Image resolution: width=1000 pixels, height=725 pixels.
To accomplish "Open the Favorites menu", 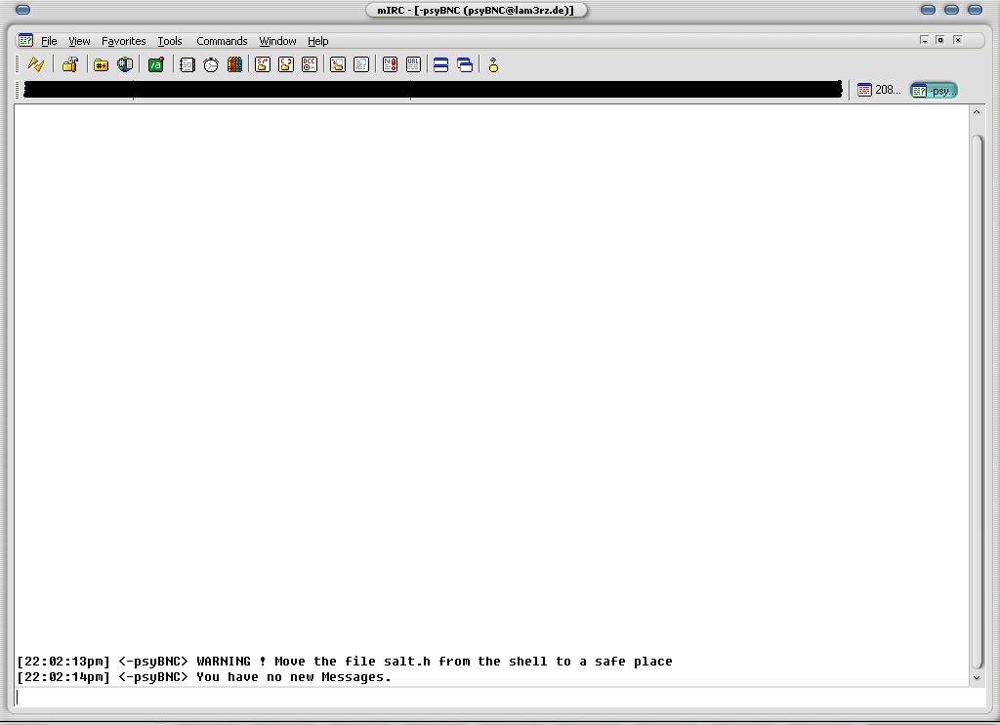I will pos(124,41).
